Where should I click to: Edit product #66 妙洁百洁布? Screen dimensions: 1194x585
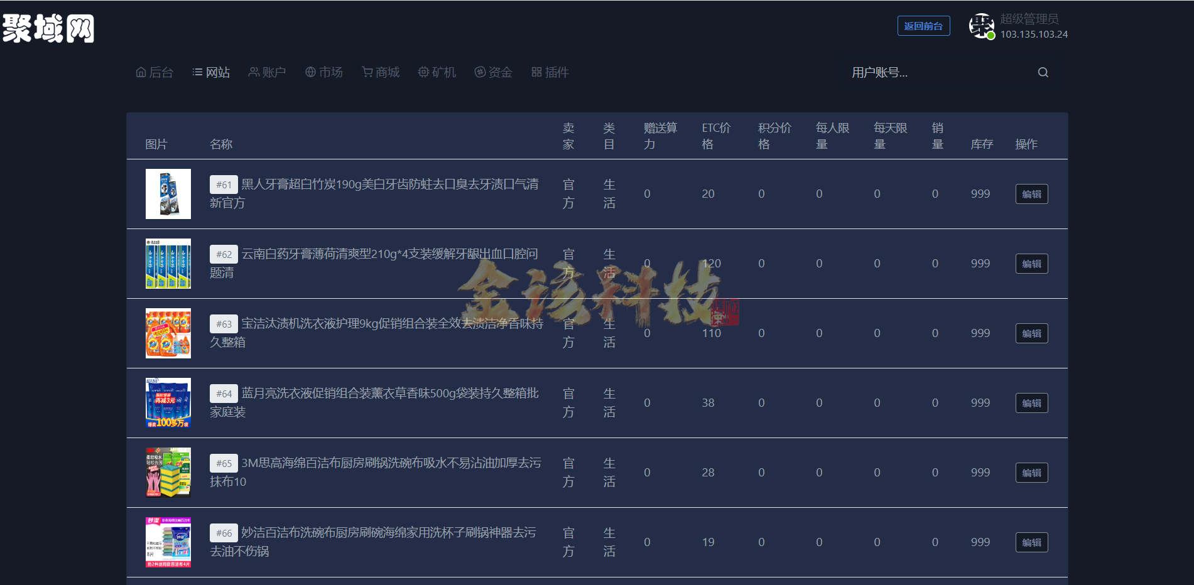(x=1031, y=542)
